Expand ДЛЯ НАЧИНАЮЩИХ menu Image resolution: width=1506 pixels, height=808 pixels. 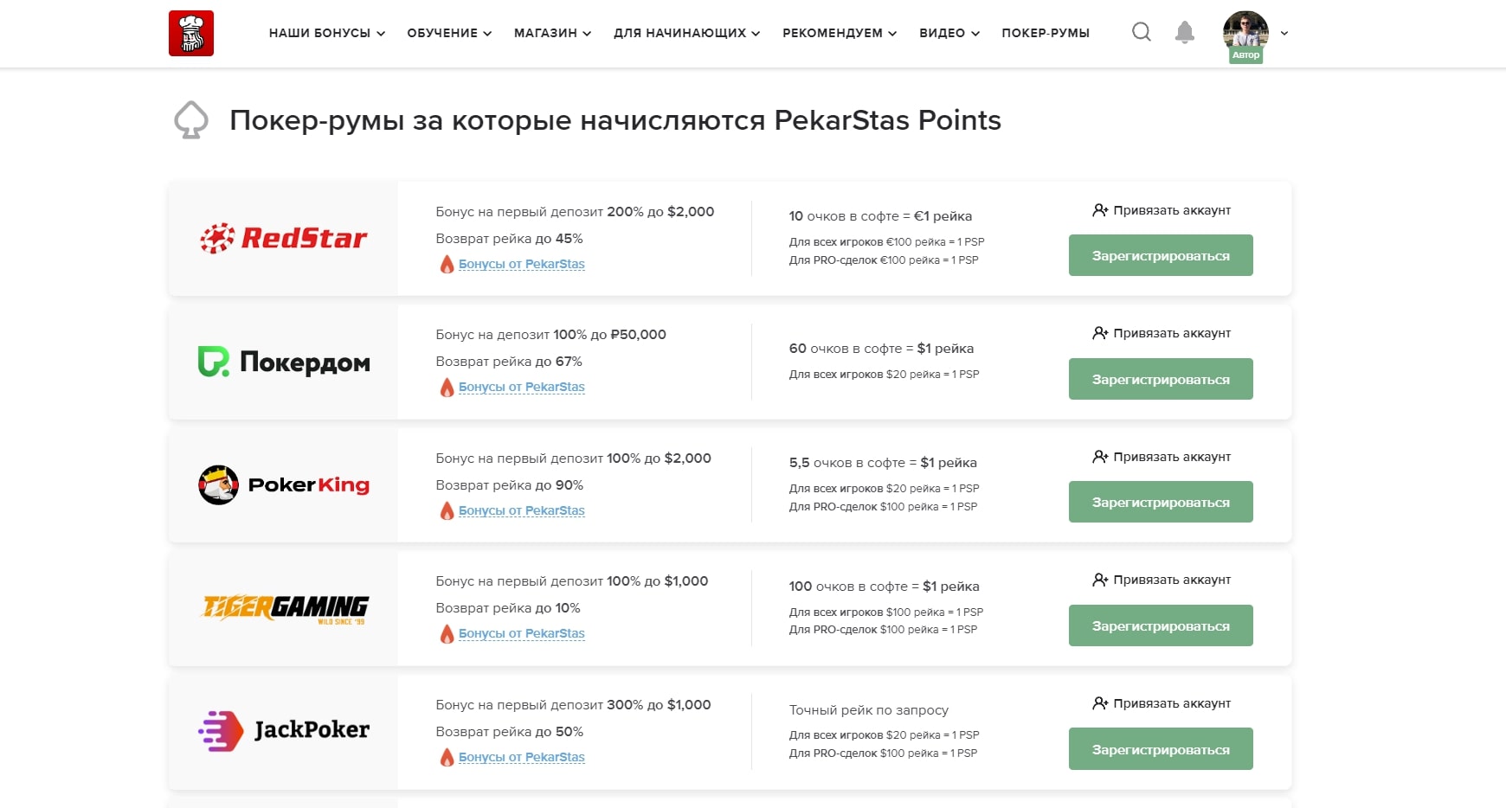687,33
